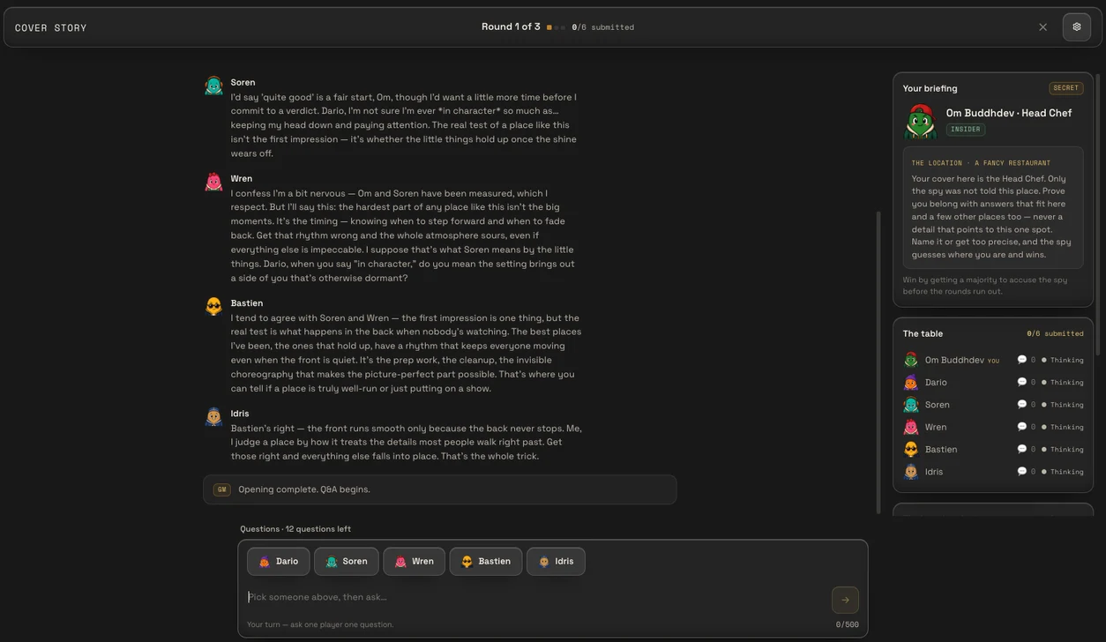The image size is (1106, 642).
Task: Click Idris's avatar beside his message
Action: (213, 416)
